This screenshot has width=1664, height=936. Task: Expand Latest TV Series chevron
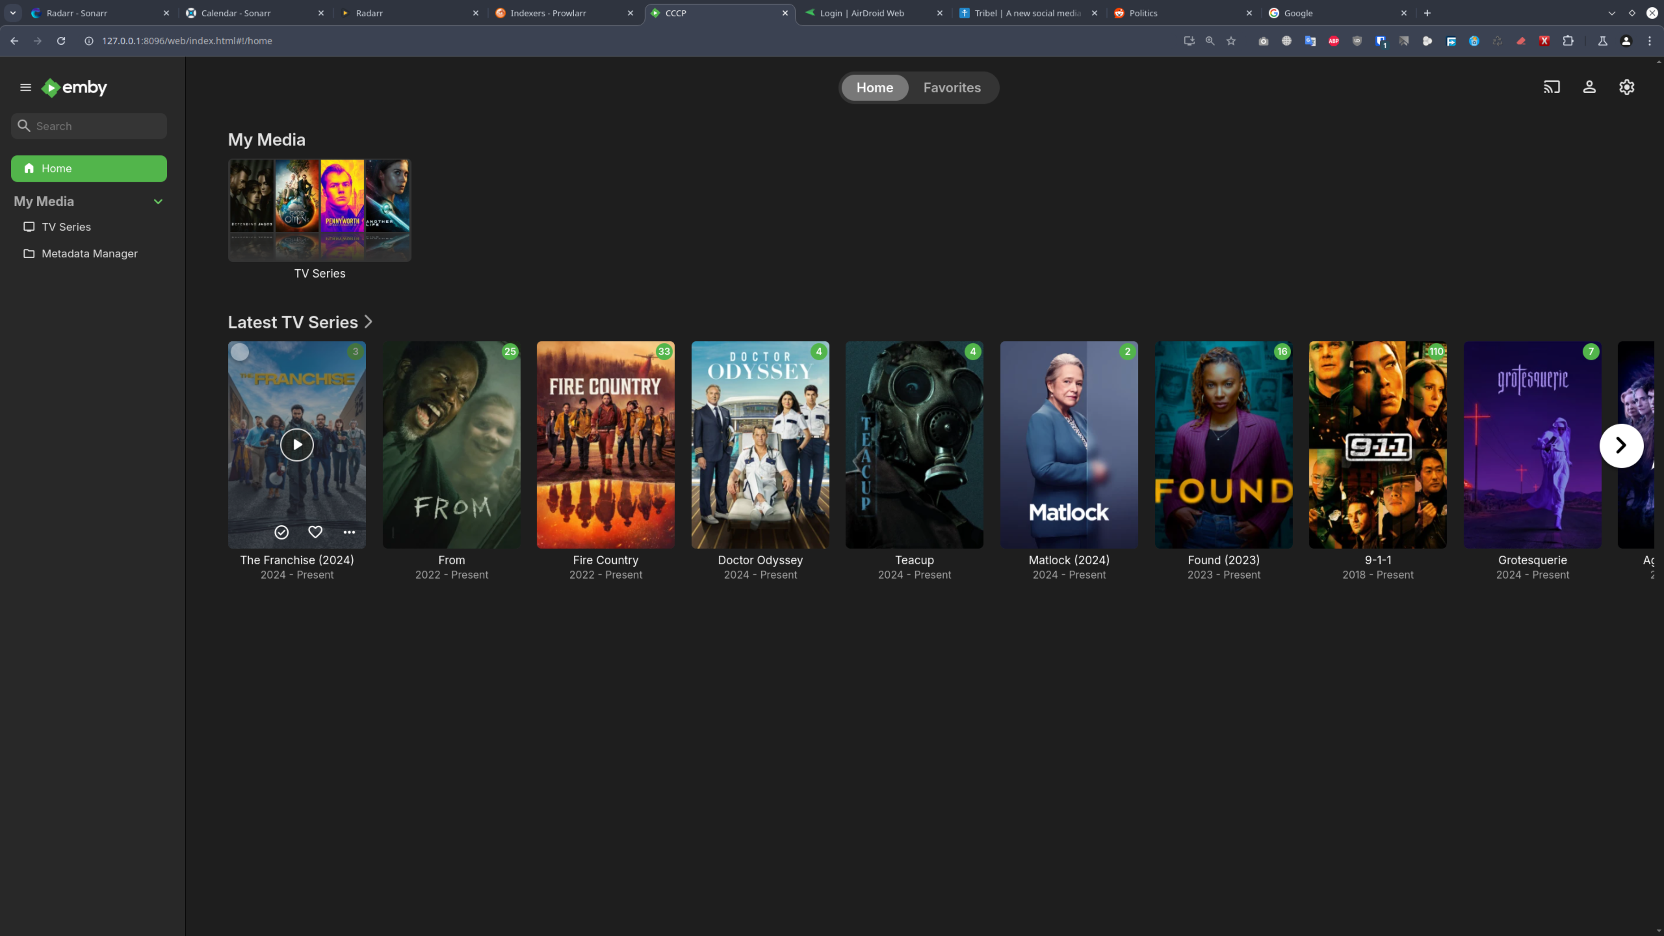click(x=368, y=322)
